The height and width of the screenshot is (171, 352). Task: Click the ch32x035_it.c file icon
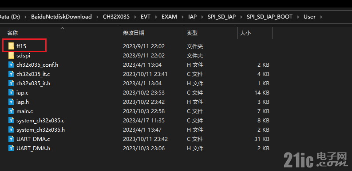[11, 74]
